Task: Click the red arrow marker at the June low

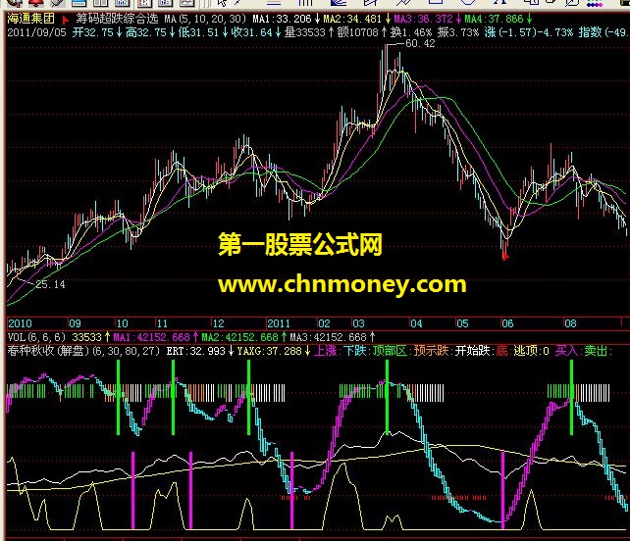Action: tap(505, 255)
